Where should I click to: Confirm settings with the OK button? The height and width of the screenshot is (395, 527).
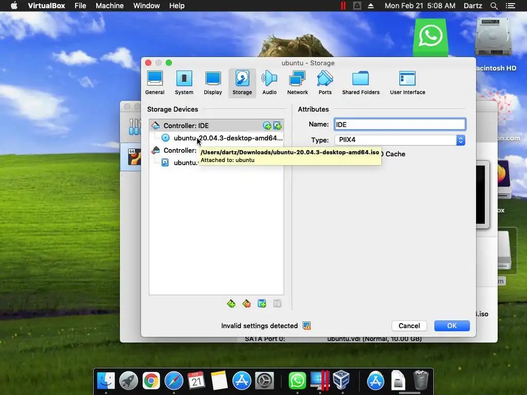[x=452, y=326]
